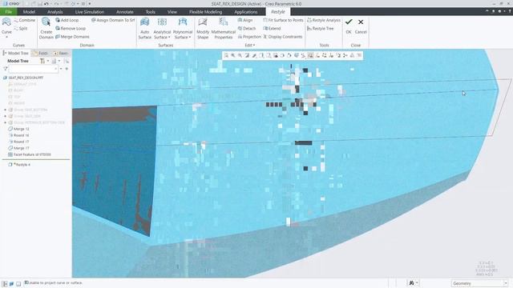This screenshot has width=513, height=288.
Task: Switch to the Analysis ribbon tab
Action: click(x=55, y=12)
